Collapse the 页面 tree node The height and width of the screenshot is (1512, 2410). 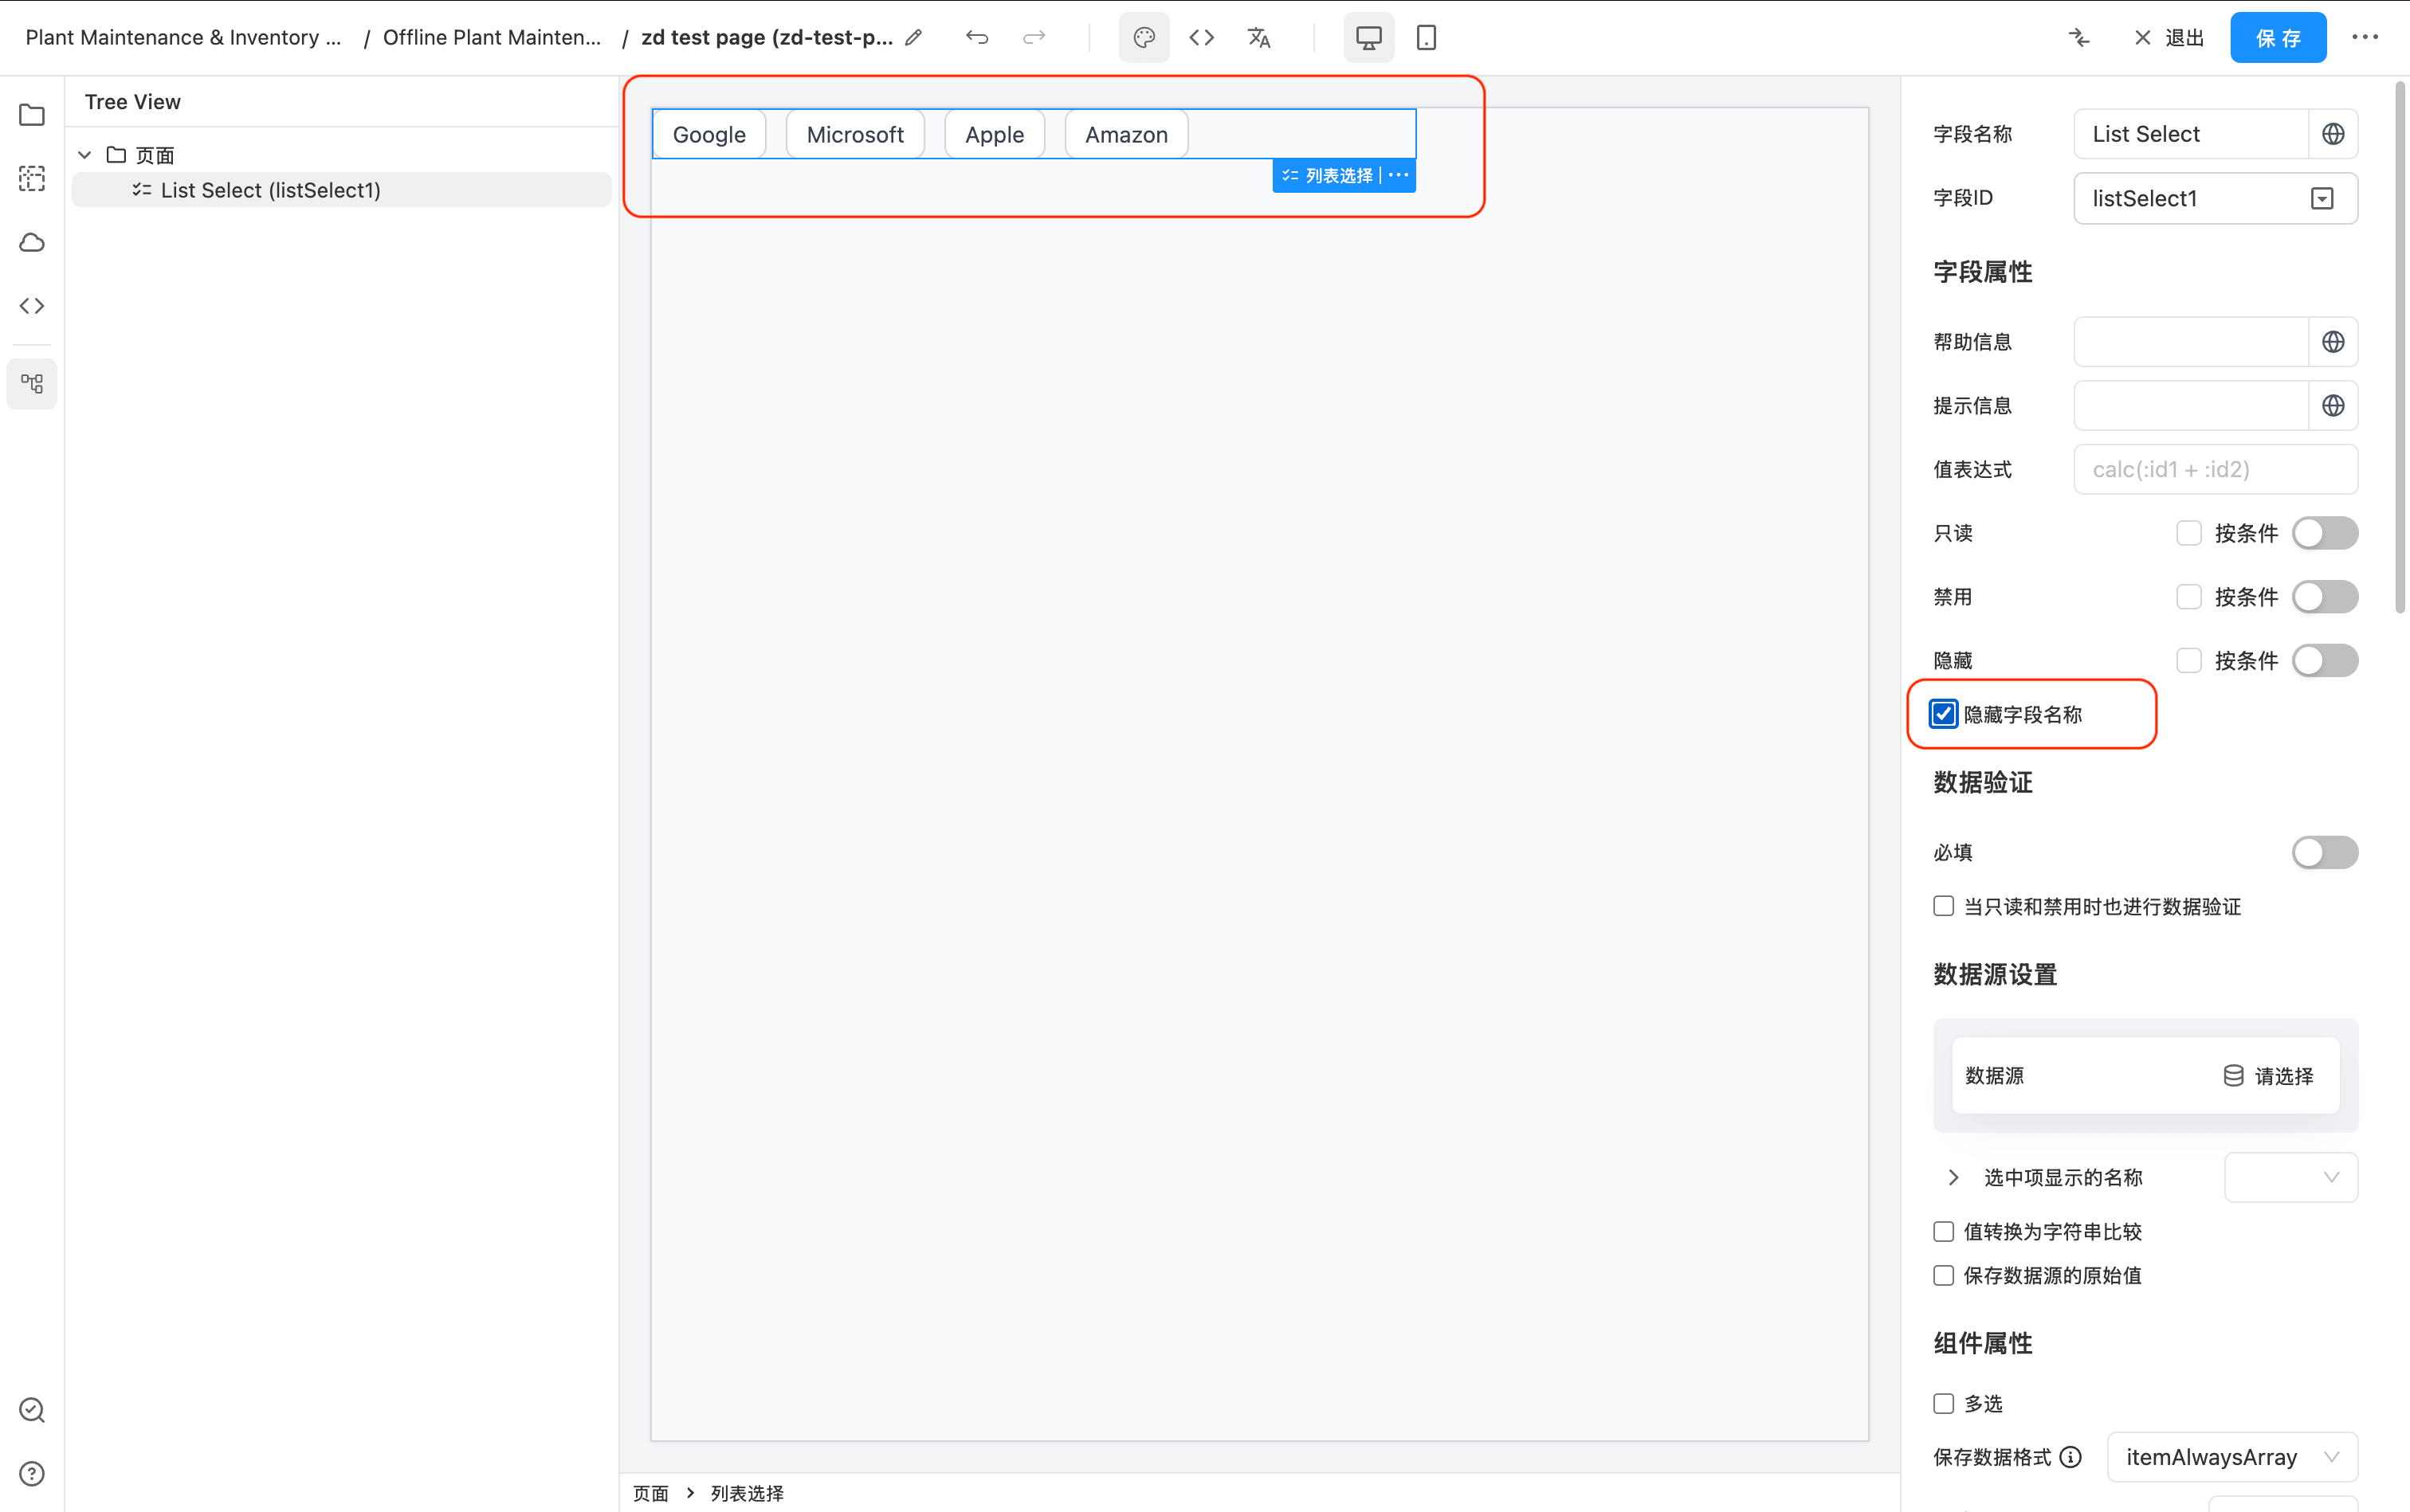pyautogui.click(x=85, y=155)
